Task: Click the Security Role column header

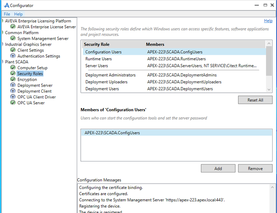Action: (x=96, y=44)
